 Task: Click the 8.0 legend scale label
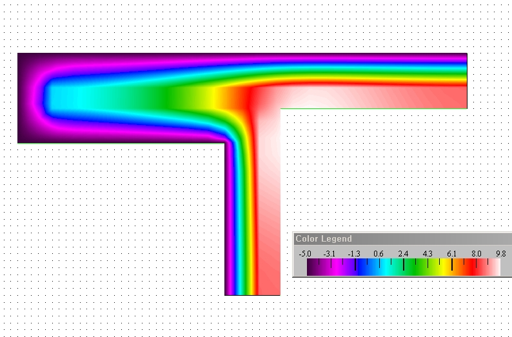(x=476, y=254)
